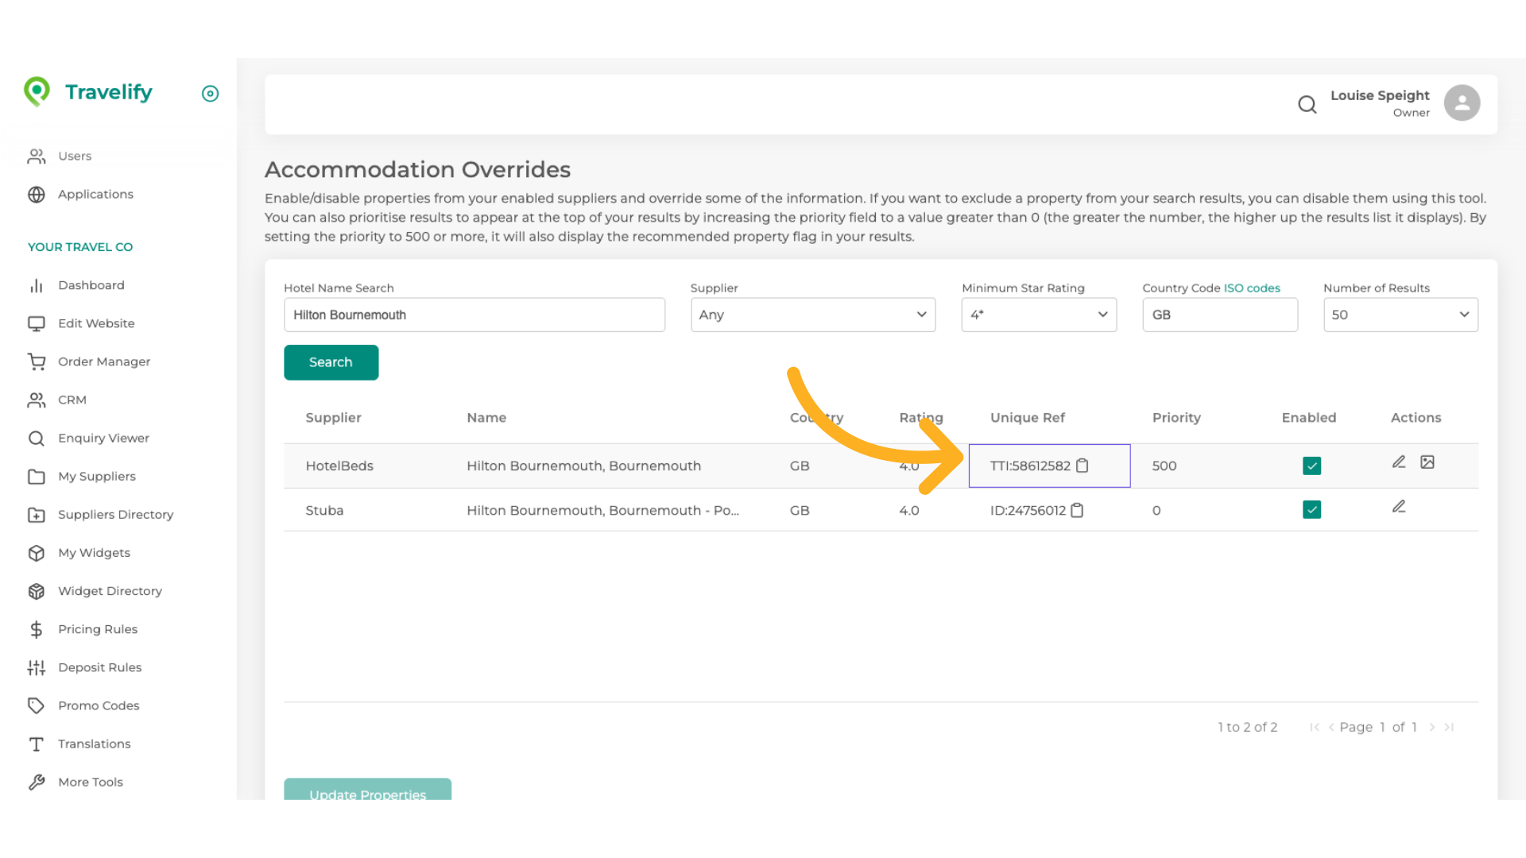Open the Number of Results dropdown
1526x858 pixels.
pos(1400,315)
